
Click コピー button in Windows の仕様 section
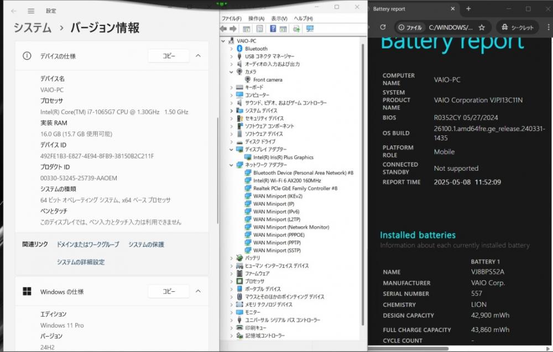point(169,291)
